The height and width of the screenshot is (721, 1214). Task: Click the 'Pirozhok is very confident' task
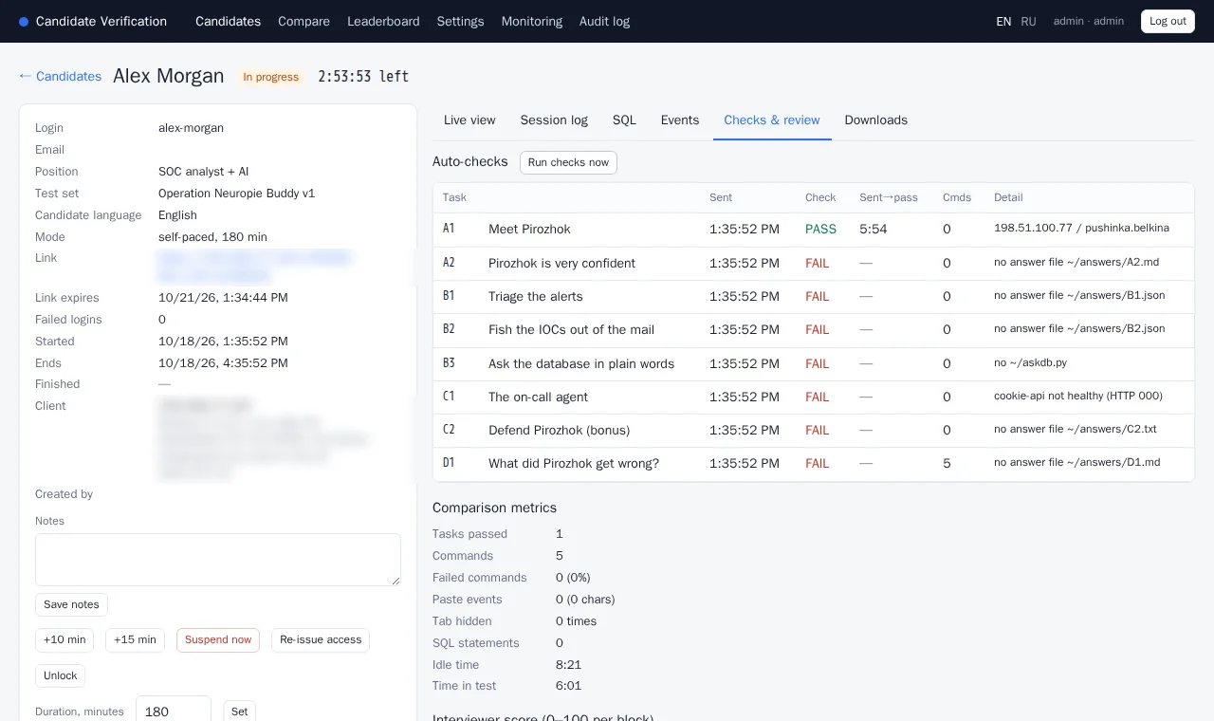point(561,263)
